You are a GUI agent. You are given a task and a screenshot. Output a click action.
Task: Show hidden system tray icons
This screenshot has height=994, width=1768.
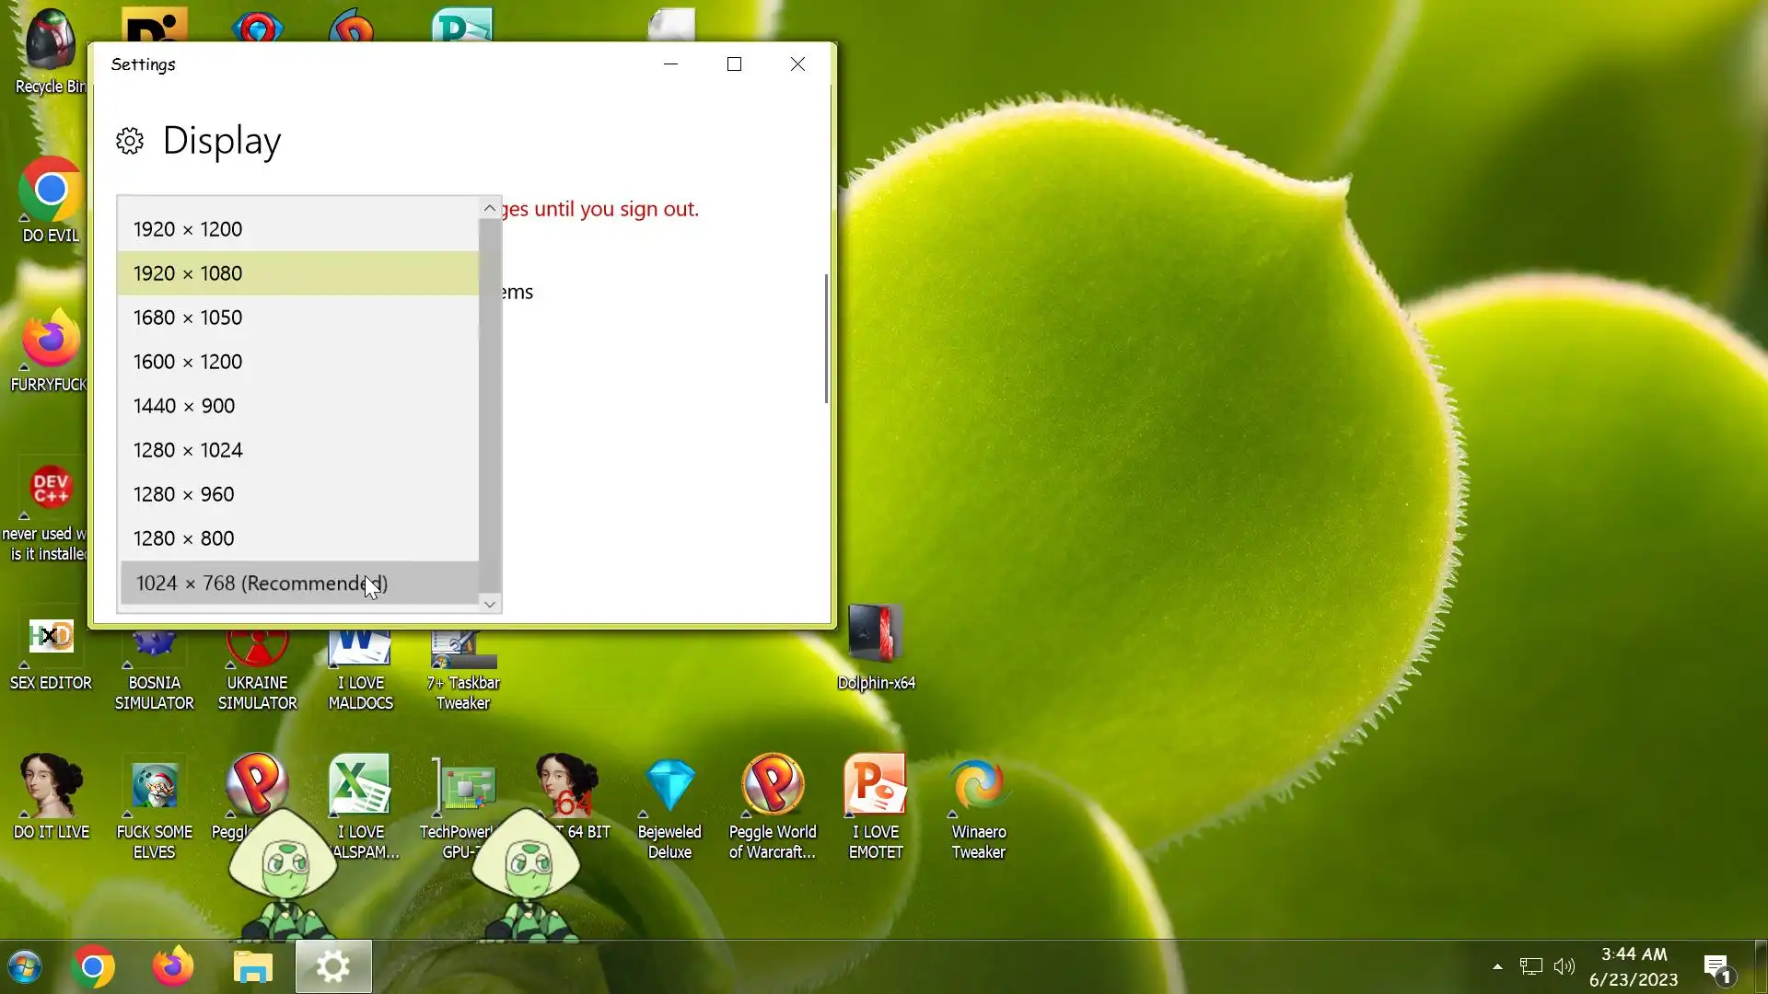pos(1497,966)
